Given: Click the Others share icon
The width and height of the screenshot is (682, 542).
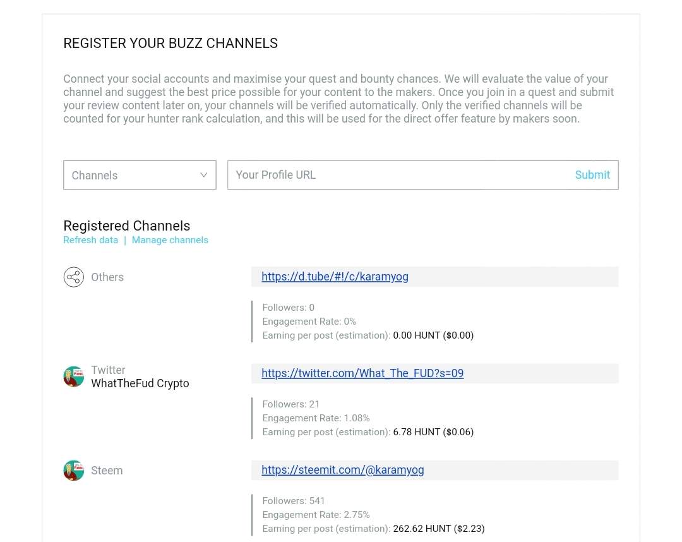Looking at the screenshot, I should coord(73,277).
